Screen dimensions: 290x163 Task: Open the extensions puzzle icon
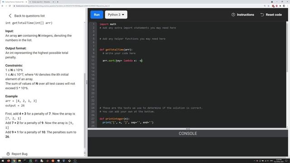[280, 6]
